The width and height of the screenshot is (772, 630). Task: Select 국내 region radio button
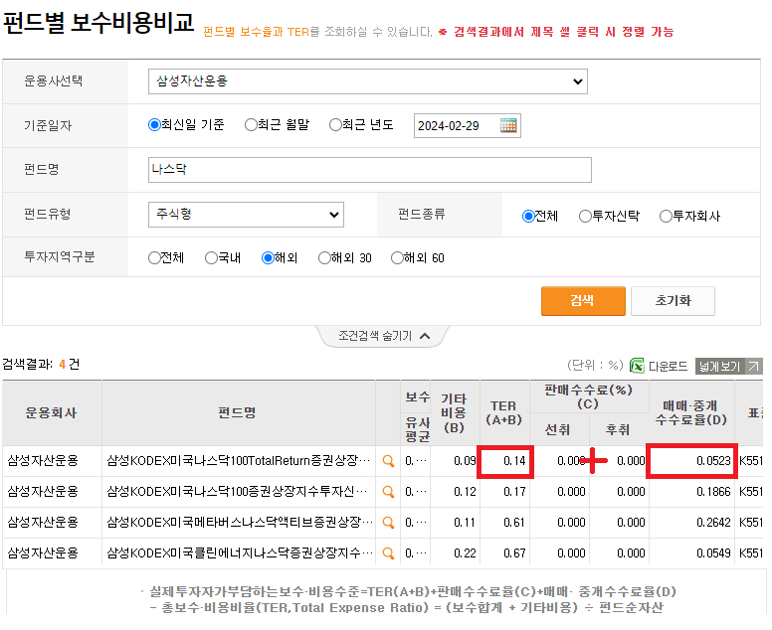coord(211,257)
